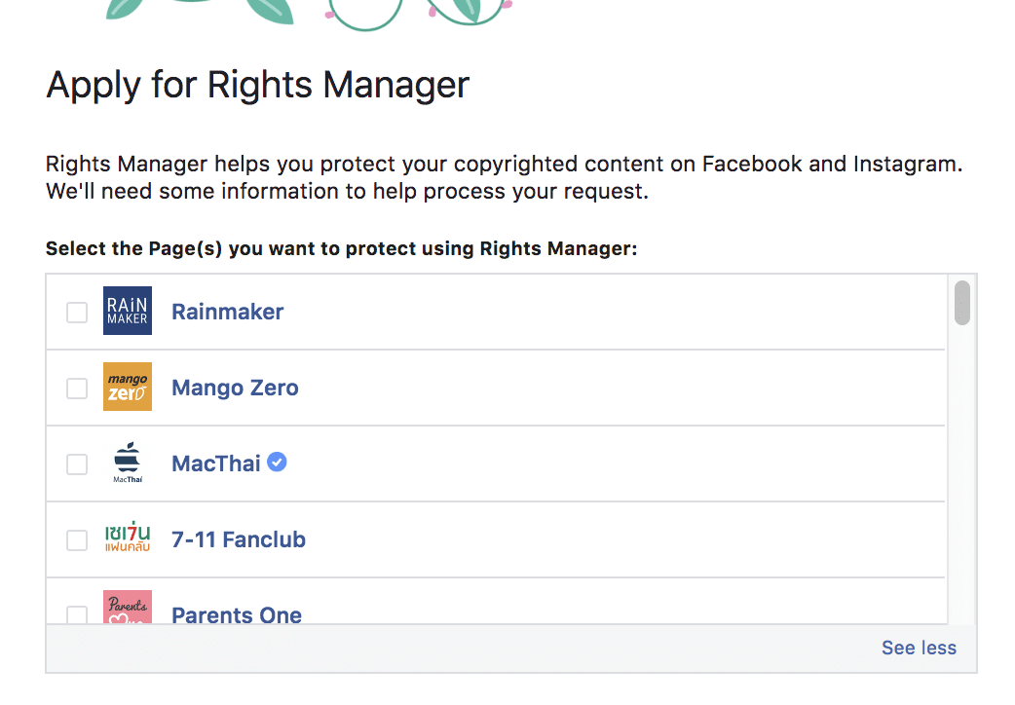Click the MacThai apple logo

pos(127,463)
